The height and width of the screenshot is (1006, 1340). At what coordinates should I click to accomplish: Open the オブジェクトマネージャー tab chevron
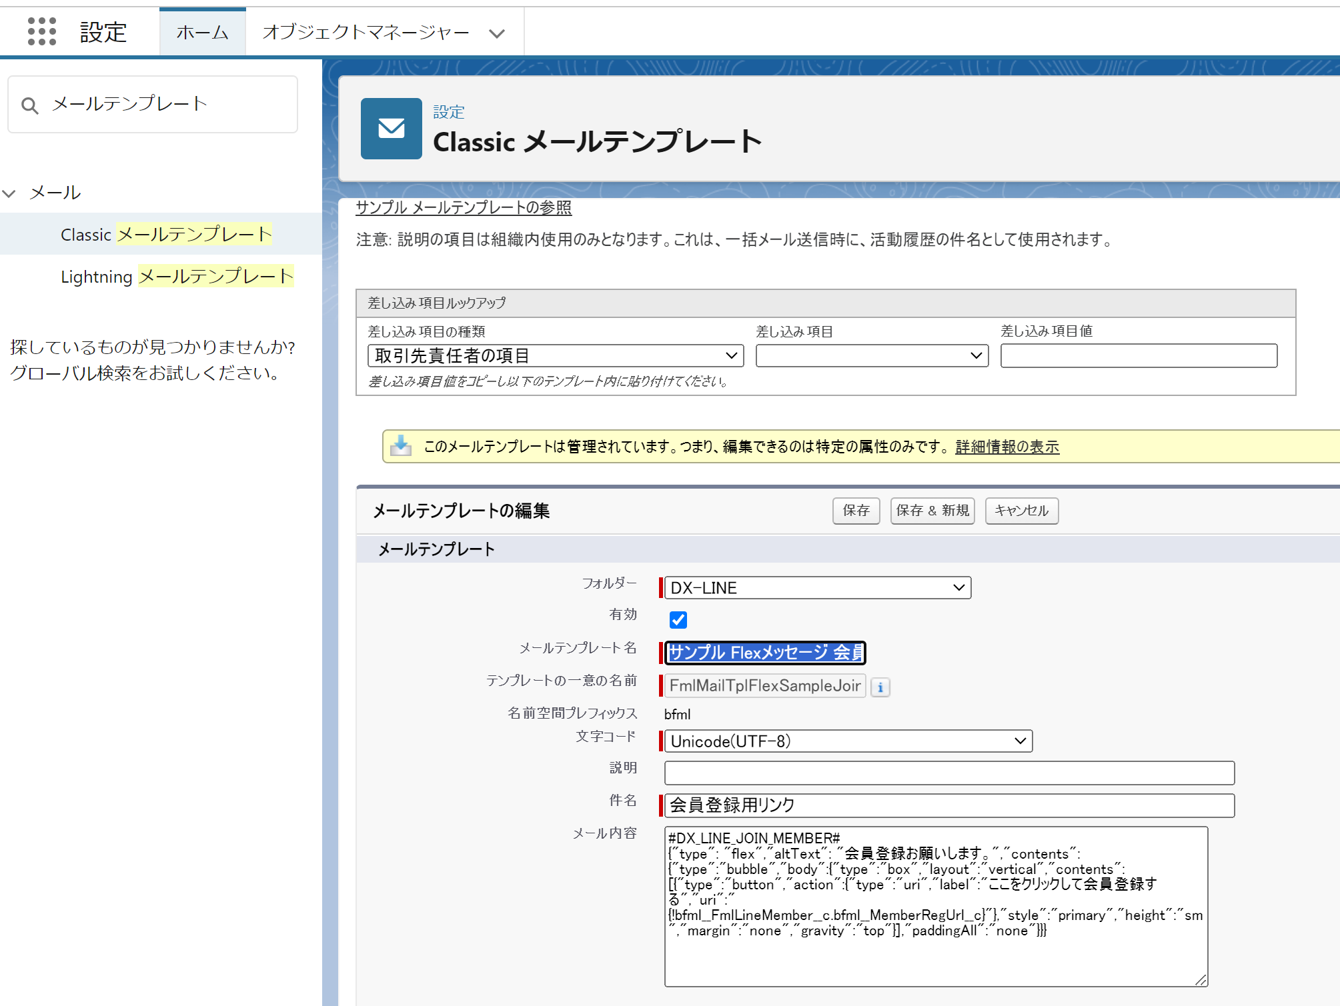497,33
